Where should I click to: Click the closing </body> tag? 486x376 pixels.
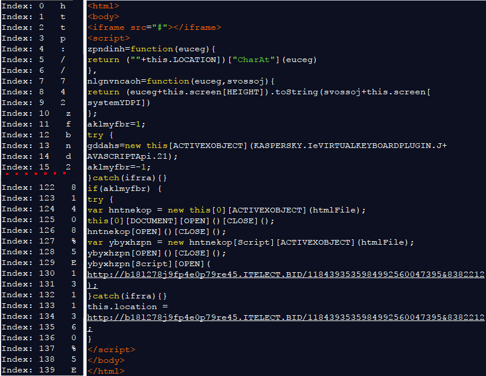pos(106,360)
